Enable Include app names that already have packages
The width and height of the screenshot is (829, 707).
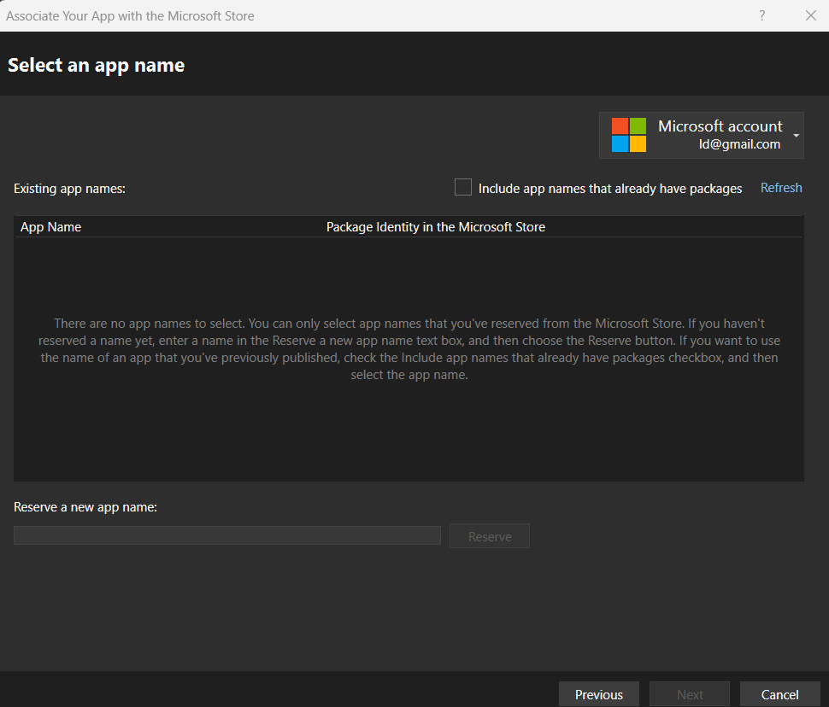click(462, 186)
